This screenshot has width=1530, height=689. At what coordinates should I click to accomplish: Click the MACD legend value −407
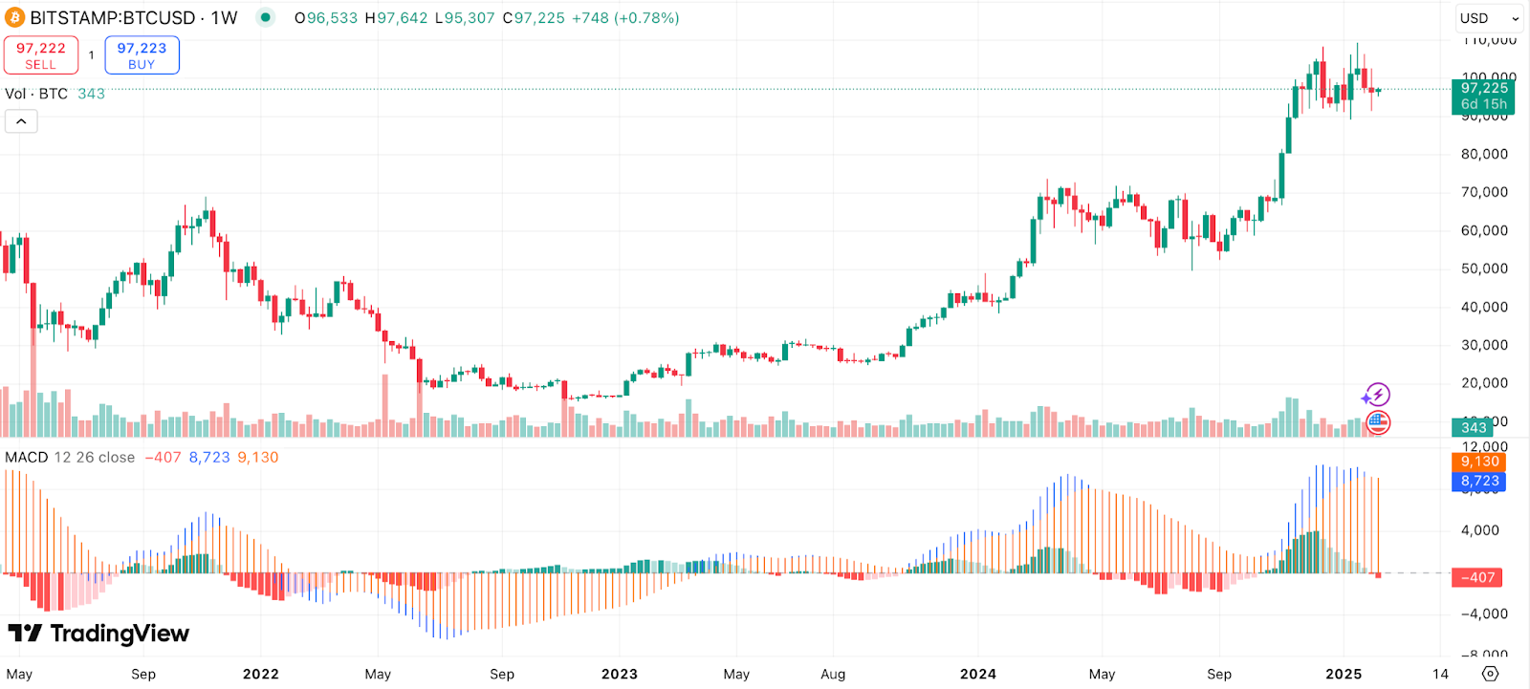(163, 458)
